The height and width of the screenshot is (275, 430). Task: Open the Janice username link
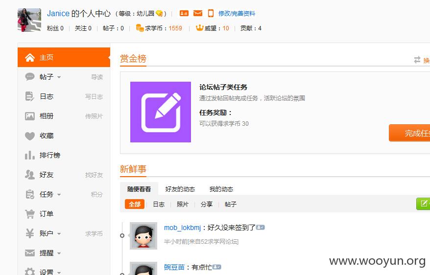[x=58, y=13]
